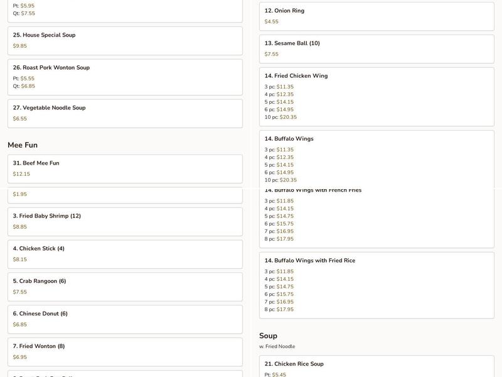
Task: Click the Soup section heading
Action: 268,336
